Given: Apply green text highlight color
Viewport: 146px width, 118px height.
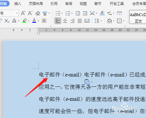Looking at the screenshot, I should [24, 21].
